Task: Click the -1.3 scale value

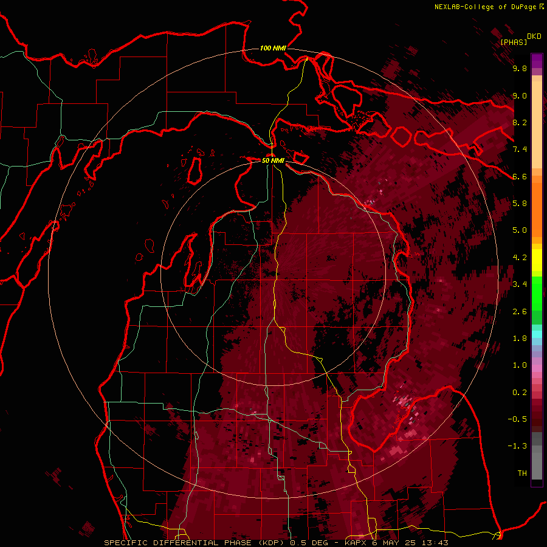Action: tap(517, 447)
